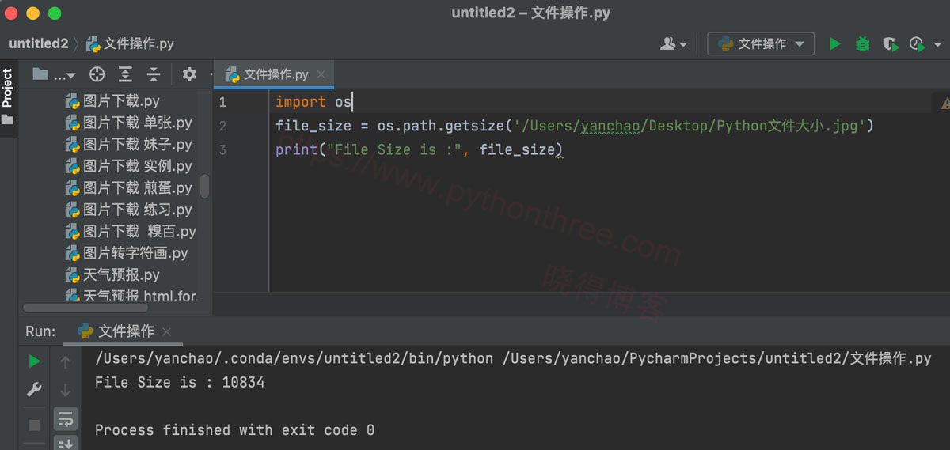Open run configuration wrench settings
Image resolution: width=950 pixels, height=450 pixels.
[34, 390]
